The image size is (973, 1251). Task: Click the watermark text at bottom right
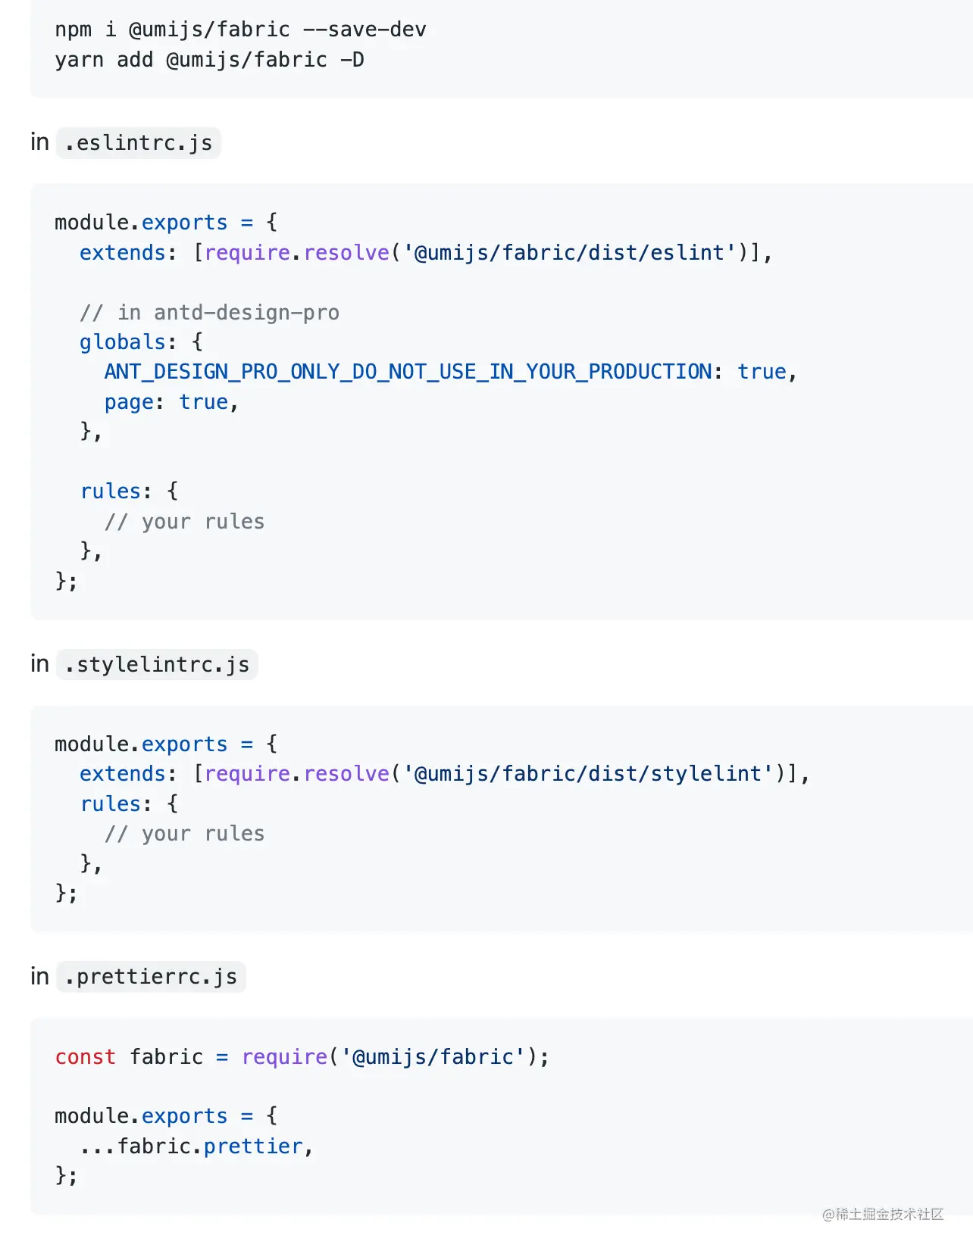coord(883,1215)
